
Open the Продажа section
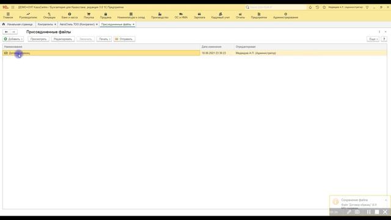click(106, 16)
